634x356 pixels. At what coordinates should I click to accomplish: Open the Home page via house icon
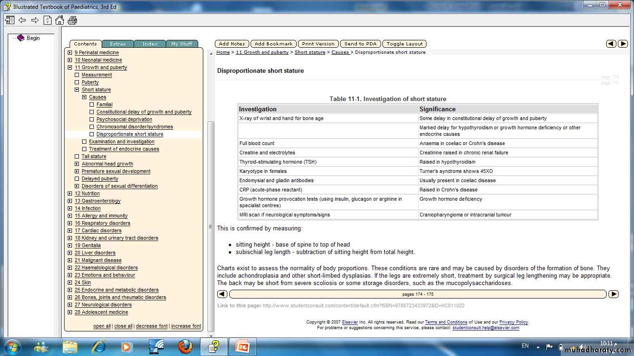click(59, 20)
